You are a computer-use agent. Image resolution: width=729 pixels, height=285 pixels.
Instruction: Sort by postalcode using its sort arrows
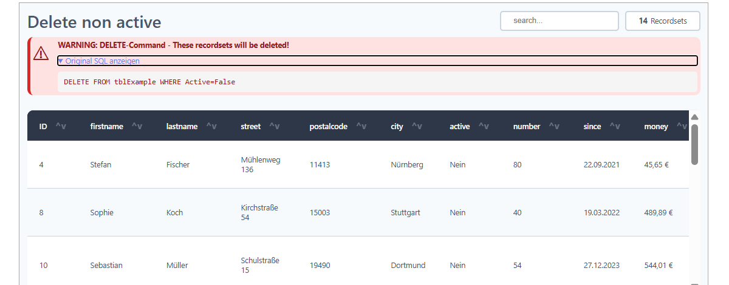(x=361, y=126)
